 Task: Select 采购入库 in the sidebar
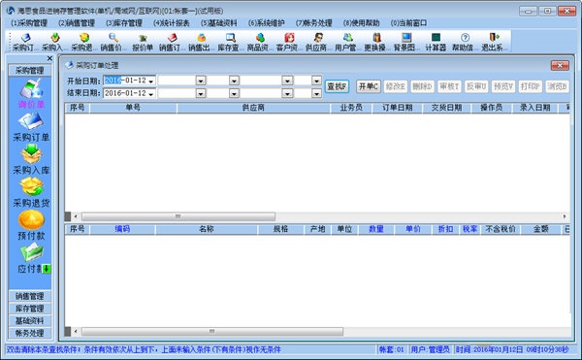(31, 159)
